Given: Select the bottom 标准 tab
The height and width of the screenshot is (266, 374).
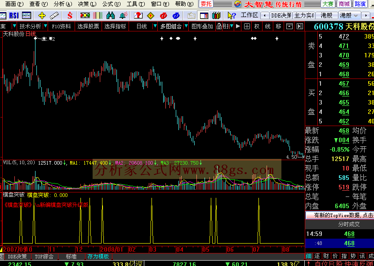Looking at the screenshot, I should point(71,256).
